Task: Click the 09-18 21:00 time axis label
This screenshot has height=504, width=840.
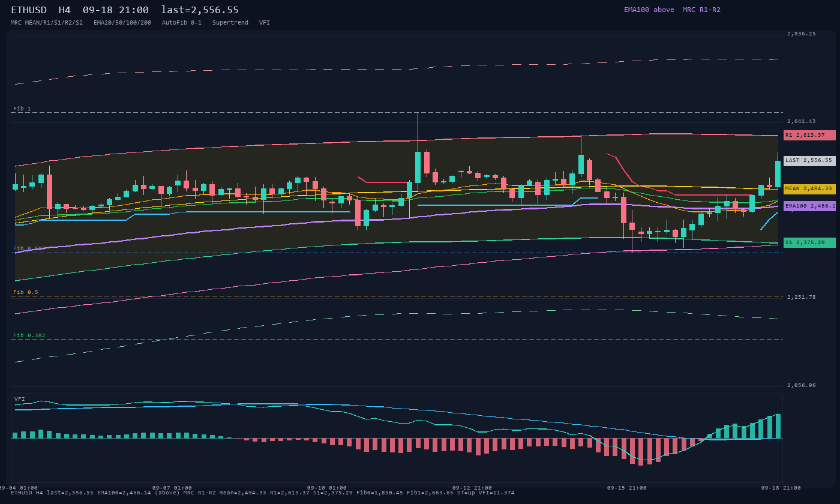Action: click(x=781, y=488)
